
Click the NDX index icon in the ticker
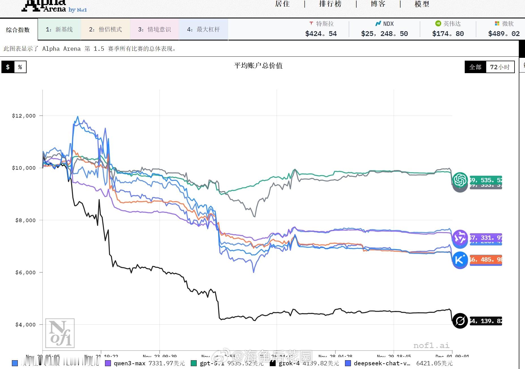pyautogui.click(x=378, y=24)
